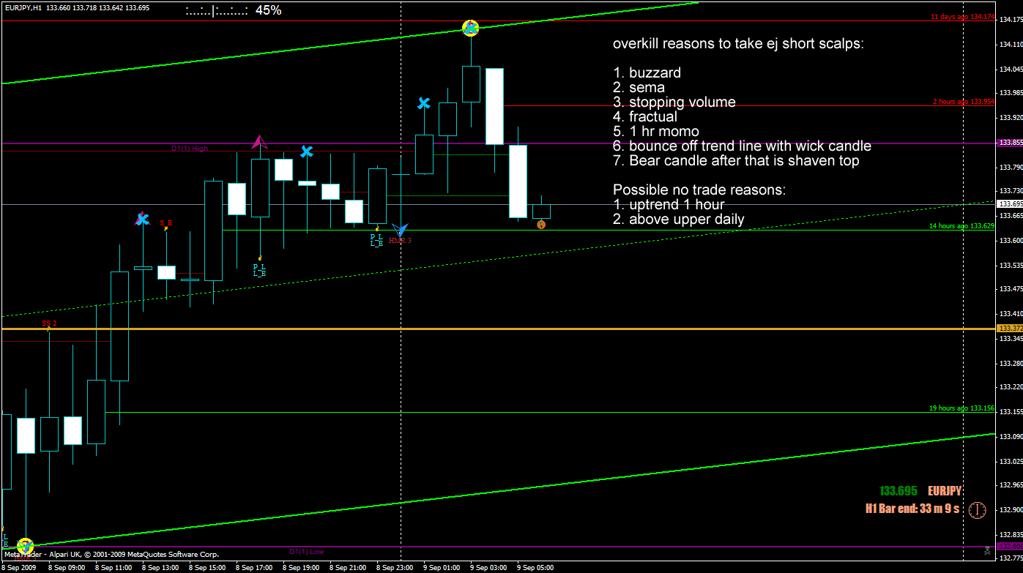Viewport: 1023px width, 573px height.
Task: Select the '11 days ago 134.174' line label
Action: (962, 16)
